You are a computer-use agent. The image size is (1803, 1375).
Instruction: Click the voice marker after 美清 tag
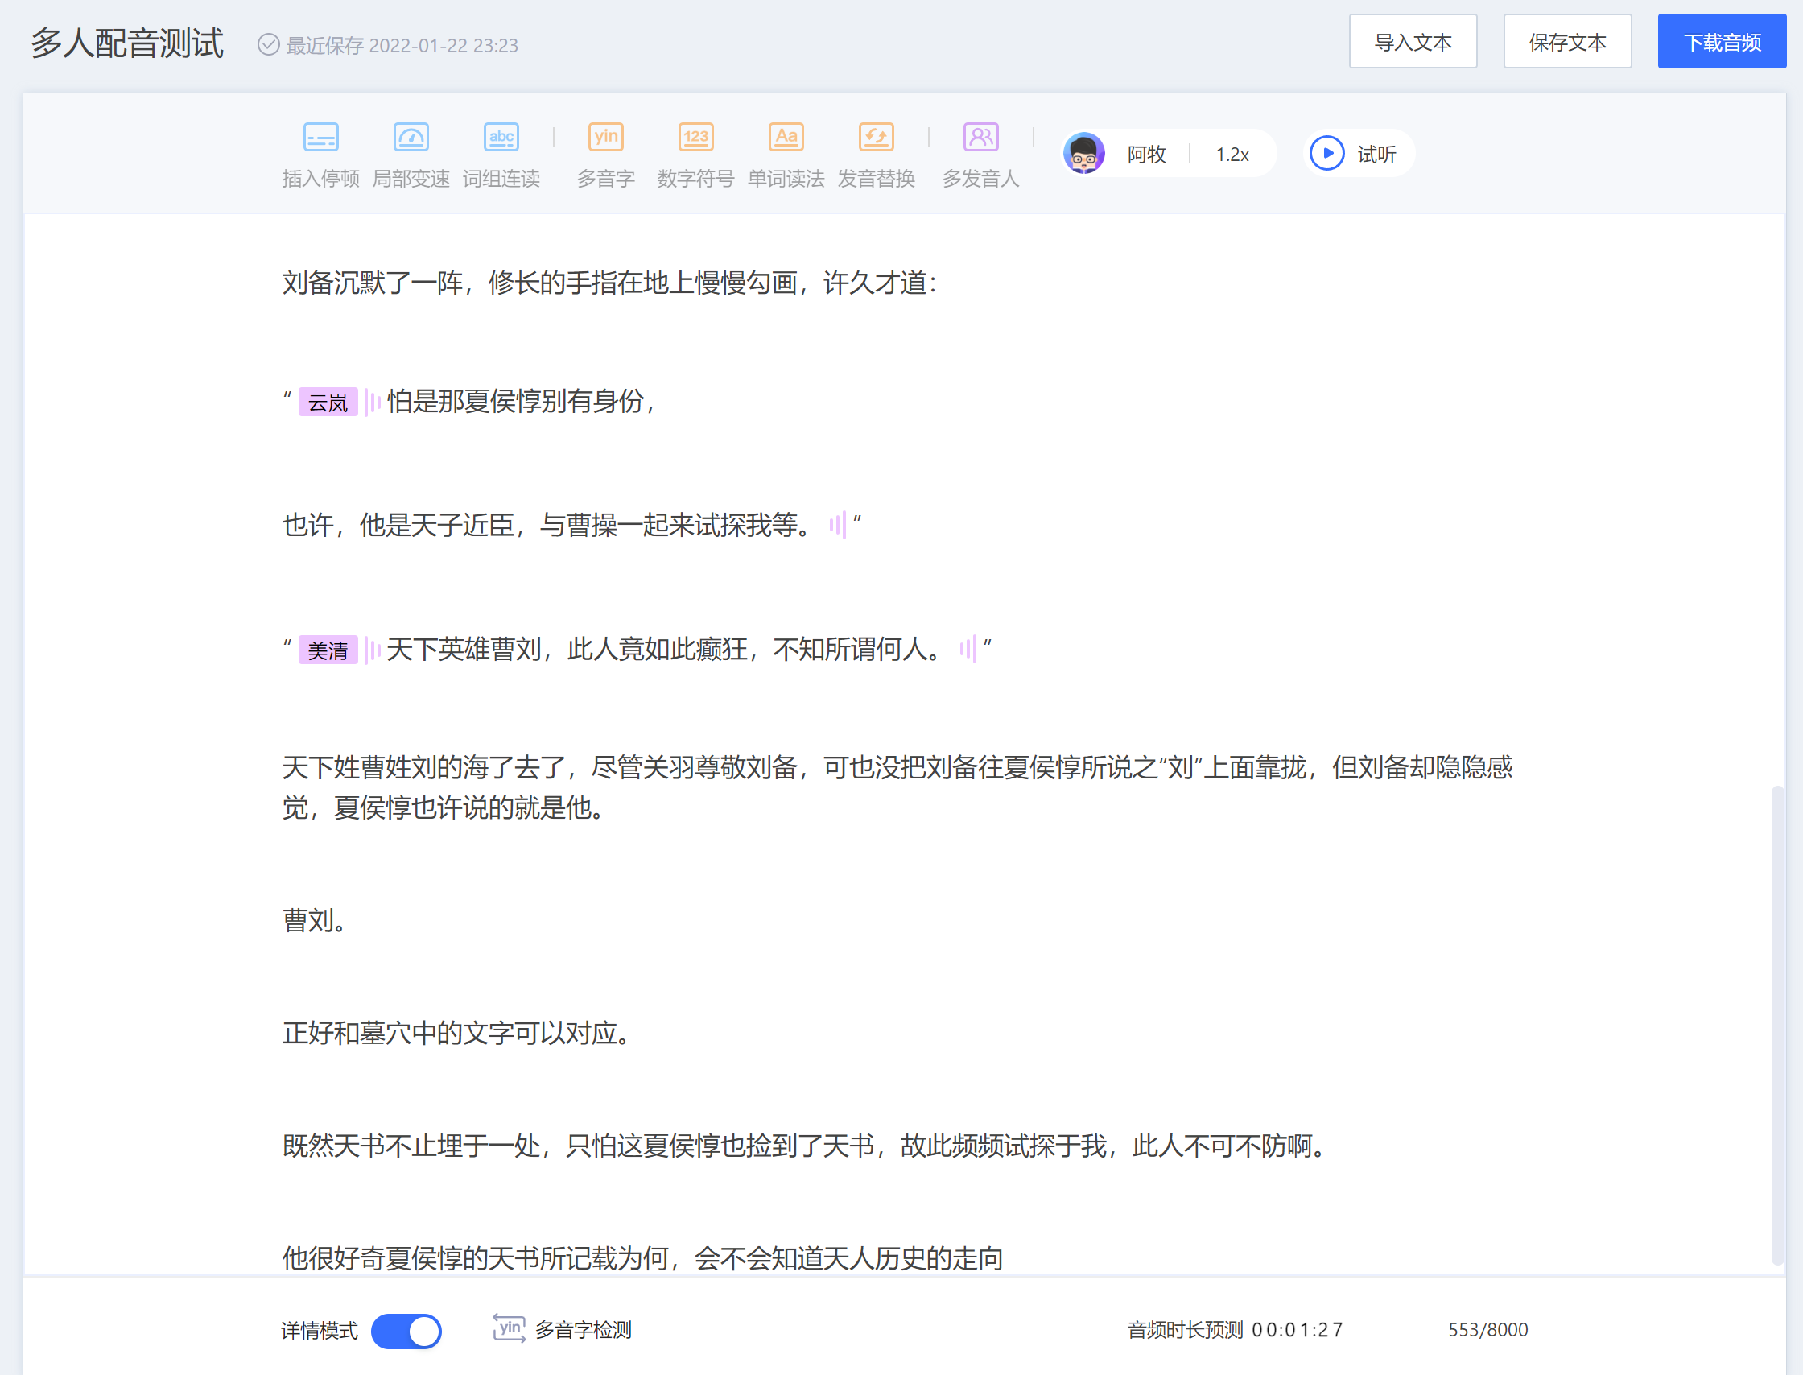tap(373, 650)
